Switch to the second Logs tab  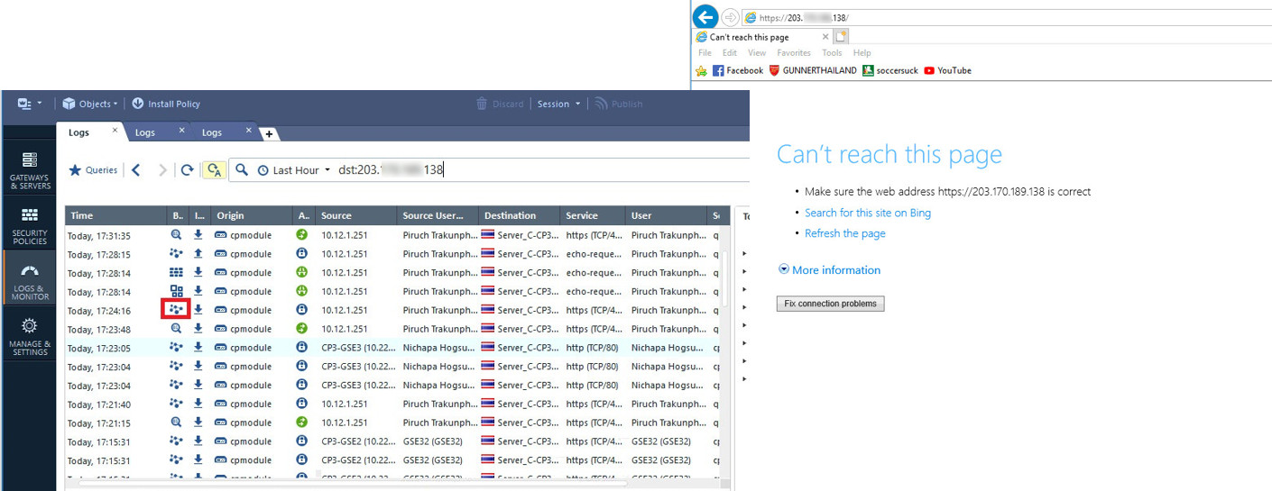pyautogui.click(x=145, y=132)
